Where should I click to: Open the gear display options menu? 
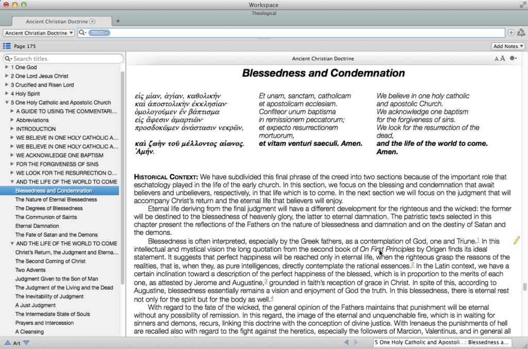click(x=513, y=58)
